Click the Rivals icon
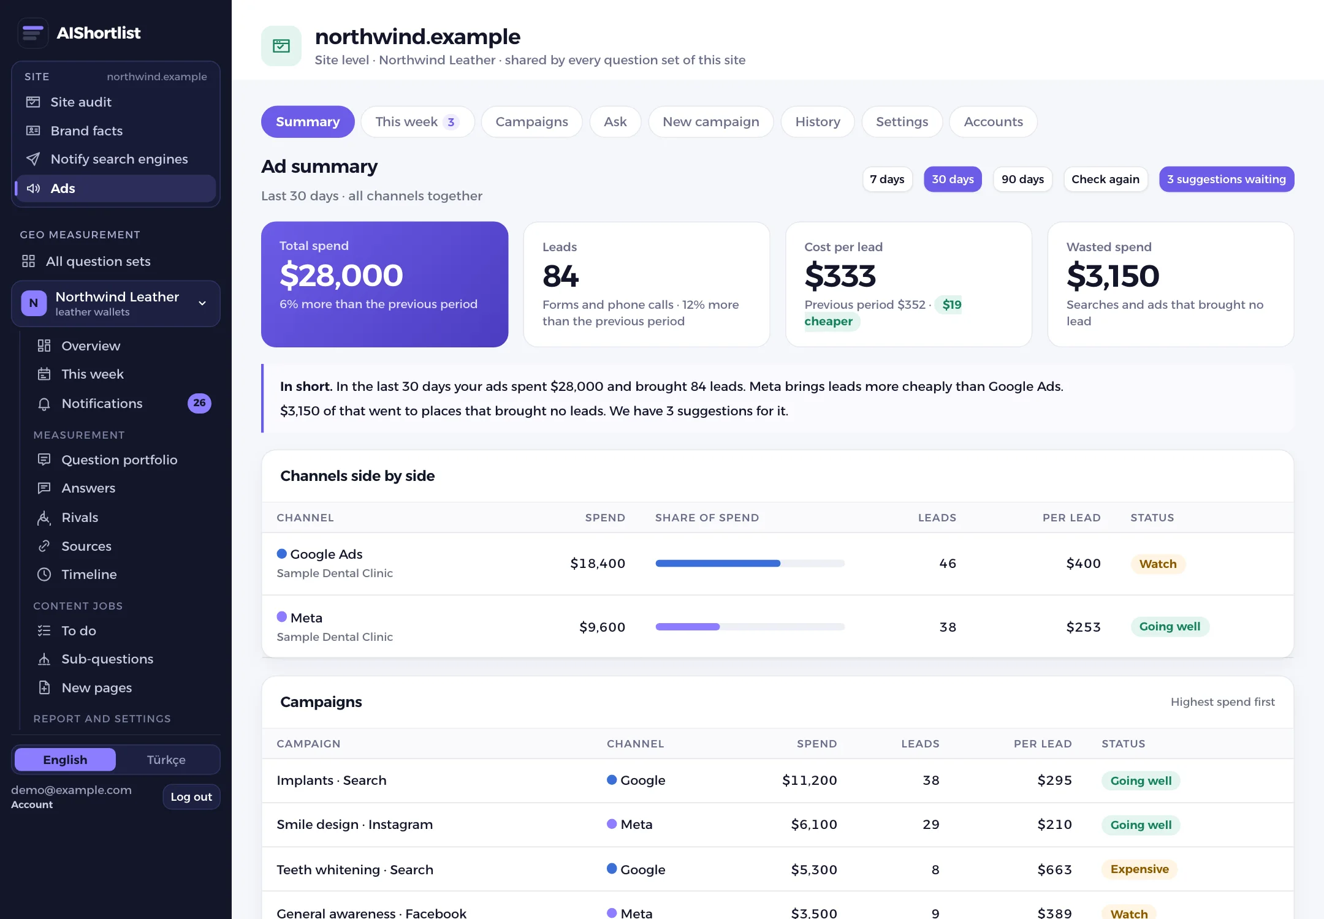The image size is (1324, 919). pyautogui.click(x=44, y=517)
